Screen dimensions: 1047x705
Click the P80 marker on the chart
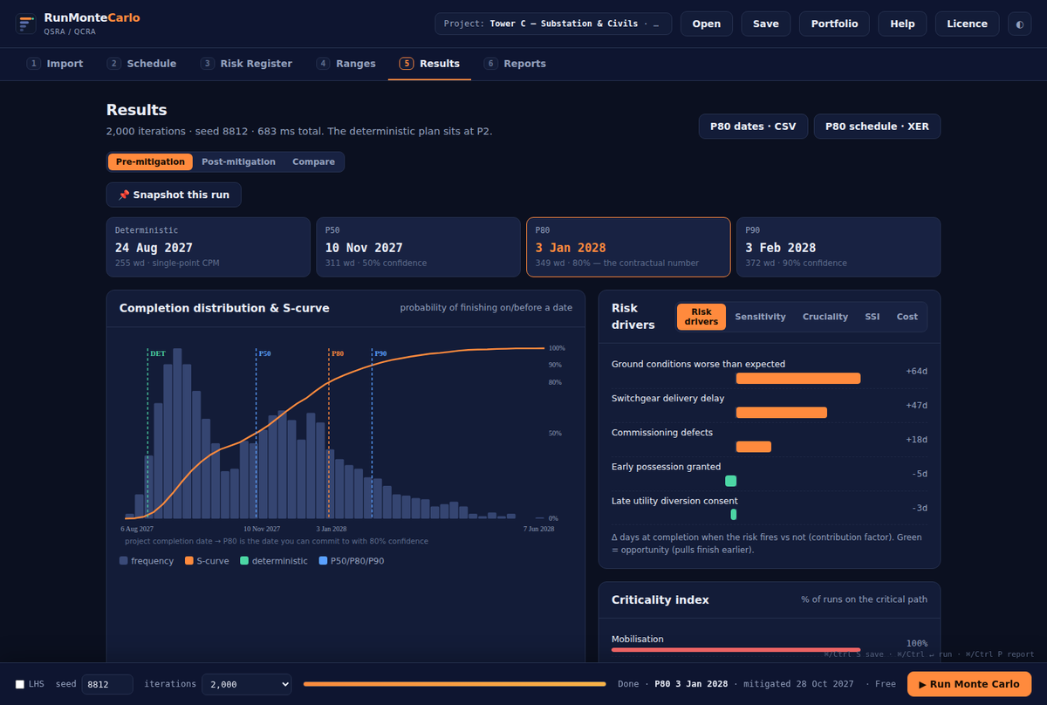[x=338, y=353]
